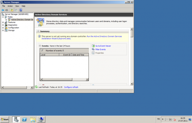The image size is (192, 123).
Task: Collapse the Events section
Action: [40, 46]
